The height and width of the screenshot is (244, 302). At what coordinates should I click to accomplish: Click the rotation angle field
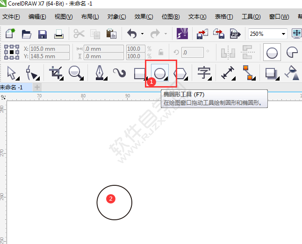(193, 52)
